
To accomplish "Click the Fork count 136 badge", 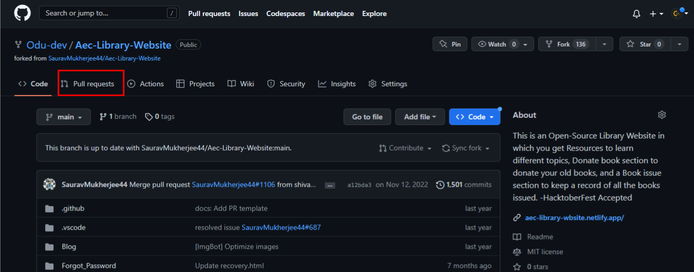I will (x=581, y=44).
